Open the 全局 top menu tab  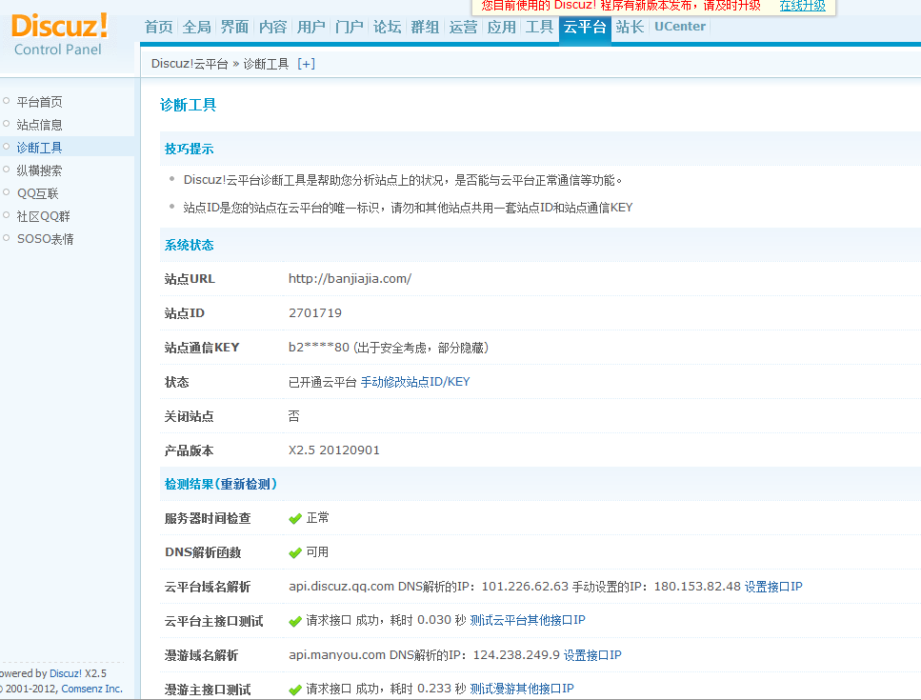tap(197, 27)
